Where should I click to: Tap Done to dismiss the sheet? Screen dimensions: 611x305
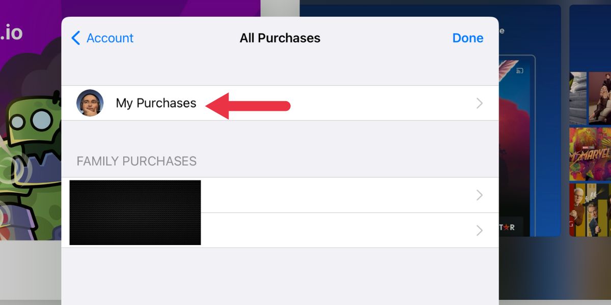coord(467,38)
